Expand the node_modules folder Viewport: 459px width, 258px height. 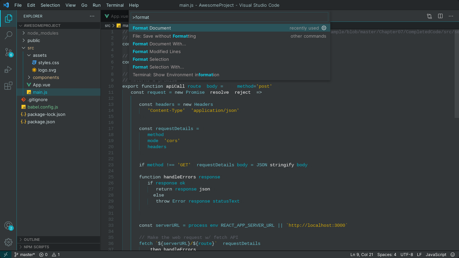click(59, 33)
